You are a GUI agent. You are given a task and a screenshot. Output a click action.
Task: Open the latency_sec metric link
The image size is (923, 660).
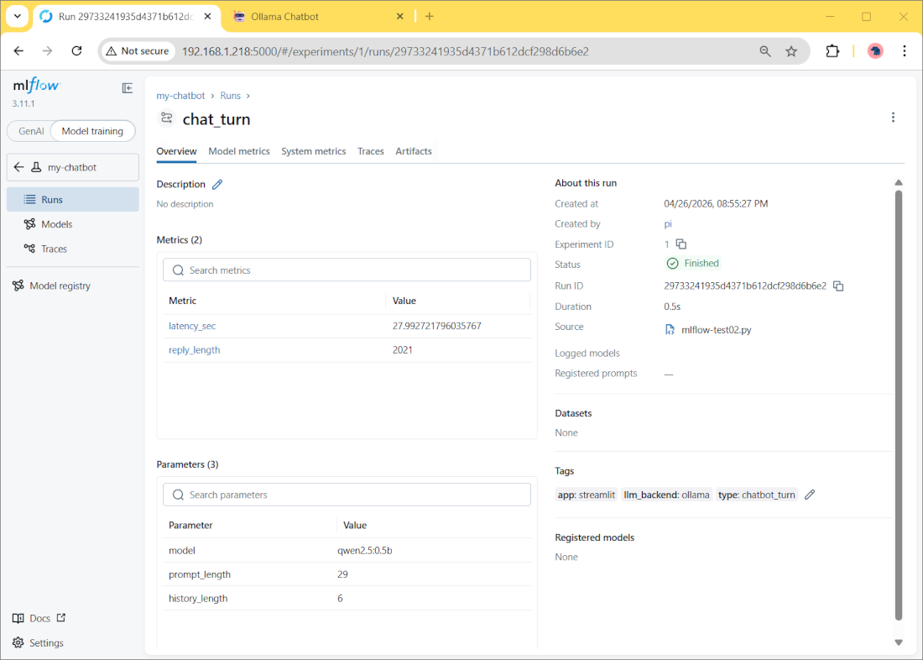coord(192,326)
